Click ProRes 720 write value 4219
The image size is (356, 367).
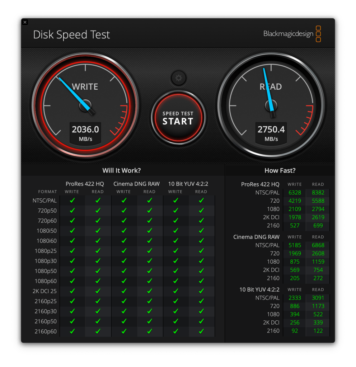295,201
